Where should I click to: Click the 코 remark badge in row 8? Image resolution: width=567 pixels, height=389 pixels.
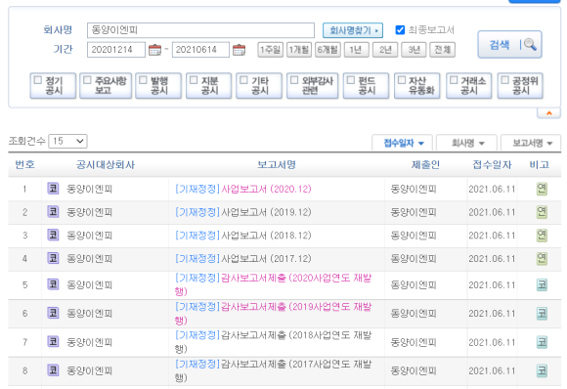pyautogui.click(x=542, y=370)
